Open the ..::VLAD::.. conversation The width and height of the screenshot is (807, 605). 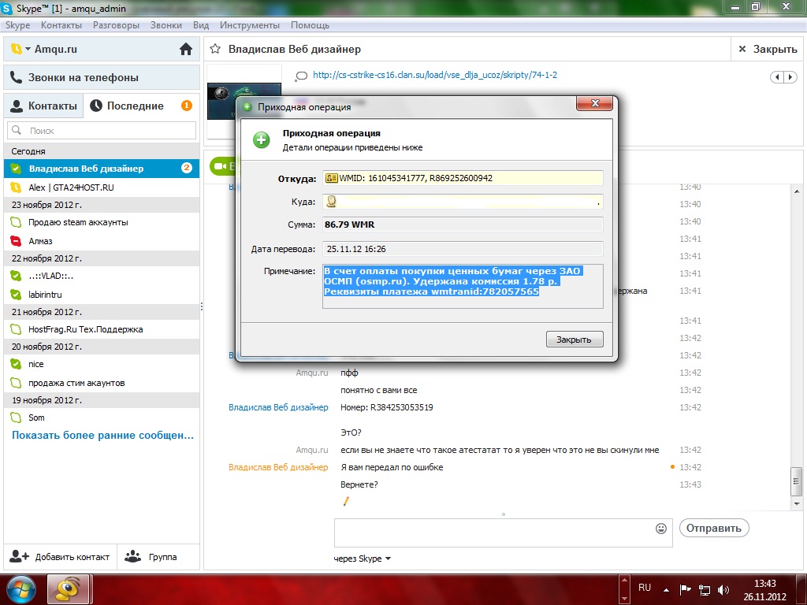102,276
